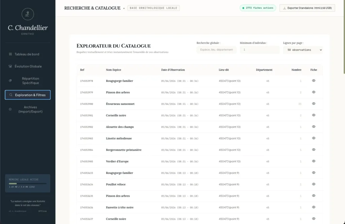Click ref number 174553985

(87, 161)
